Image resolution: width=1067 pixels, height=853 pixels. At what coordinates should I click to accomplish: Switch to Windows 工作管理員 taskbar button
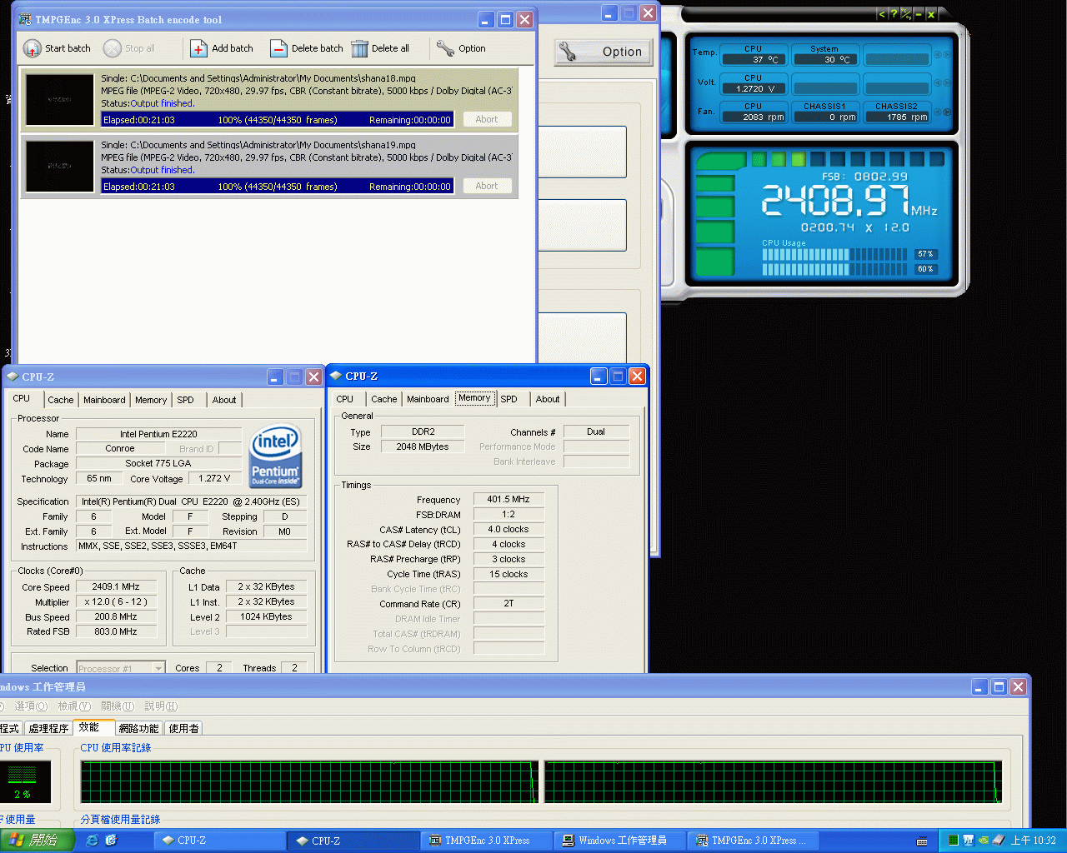(x=619, y=841)
